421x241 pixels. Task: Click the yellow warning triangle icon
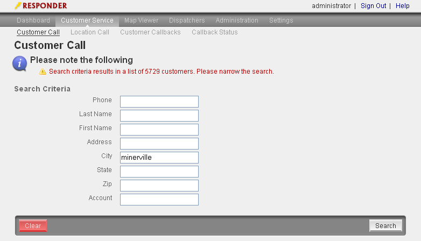[43, 72]
